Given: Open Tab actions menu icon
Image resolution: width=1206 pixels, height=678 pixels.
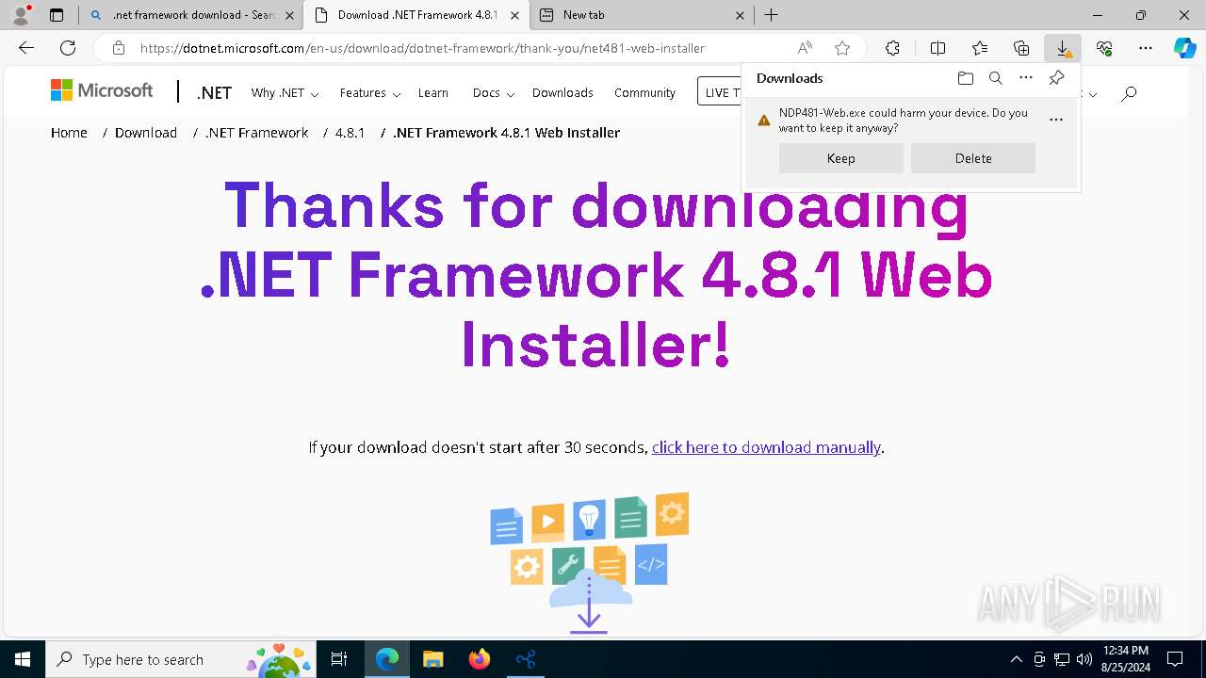Looking at the screenshot, I should [x=57, y=15].
